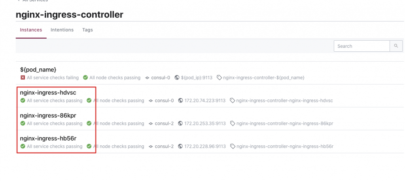This screenshot has height=182, width=405.
Task: Click tag nginx-ingress-controller-nginx-ingress-hdvsc
Action: (285, 101)
